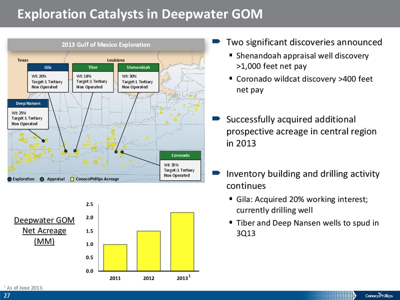Click the Coronado well marker on the map
The width and height of the screenshot is (400, 300).
[122, 152]
